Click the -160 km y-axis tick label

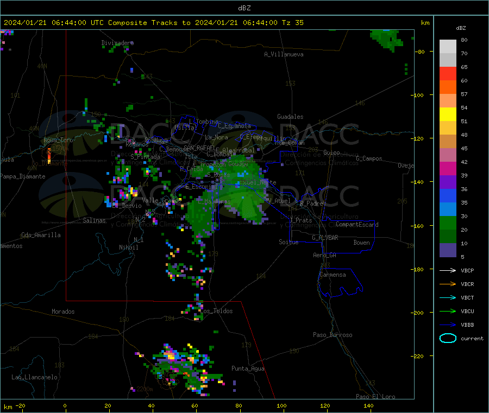[418, 226]
